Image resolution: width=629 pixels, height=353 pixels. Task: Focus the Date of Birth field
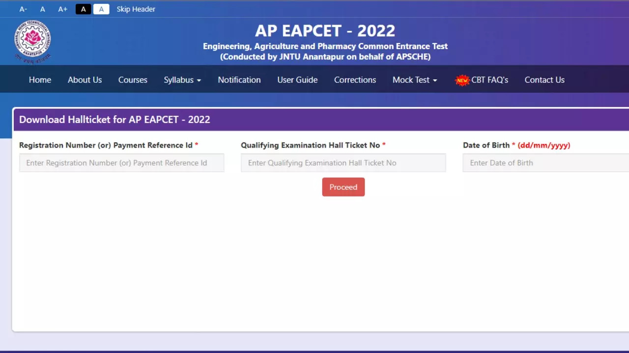pos(545,163)
